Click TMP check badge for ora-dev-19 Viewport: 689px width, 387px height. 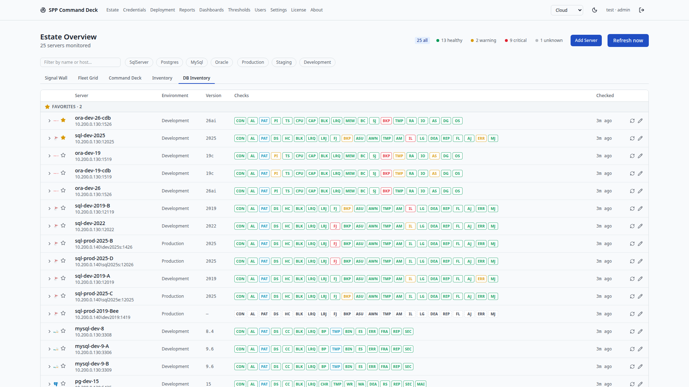(x=399, y=156)
